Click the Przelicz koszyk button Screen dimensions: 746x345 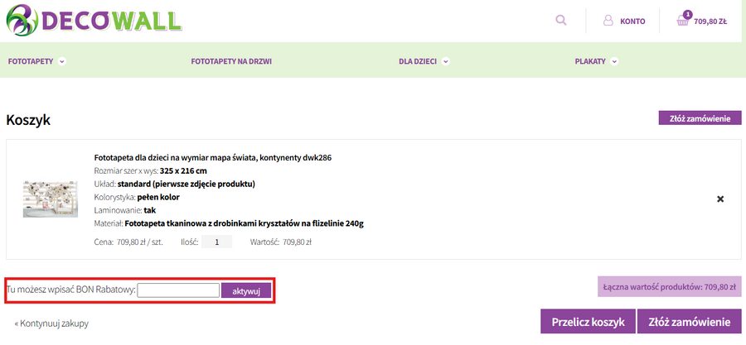tap(589, 323)
